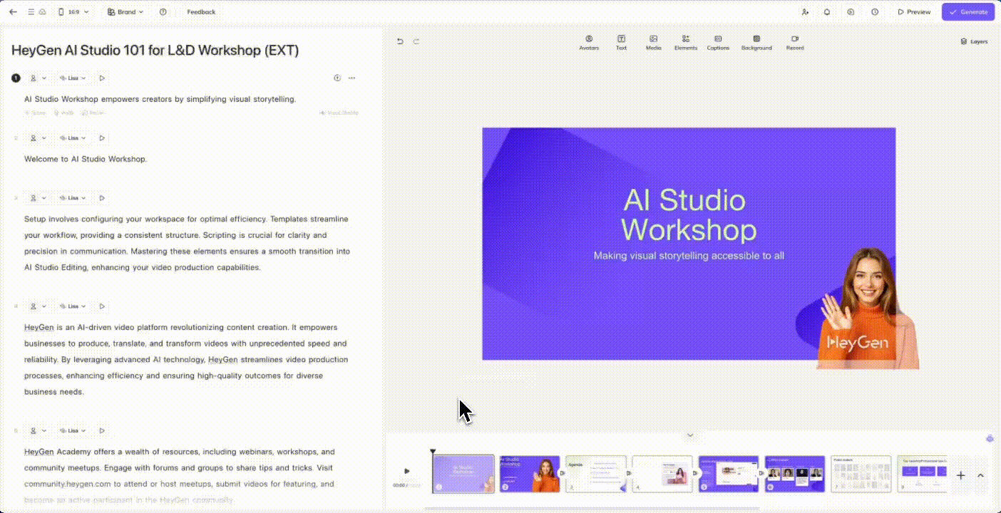Open the Elements tool
Viewport: 1001px width, 513px height.
tap(685, 43)
